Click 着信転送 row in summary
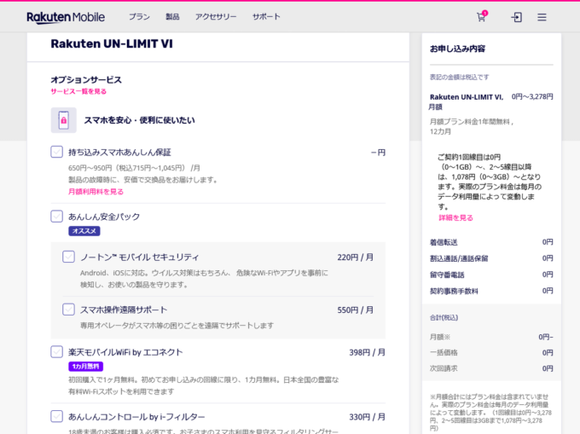The width and height of the screenshot is (580, 434). [491, 242]
